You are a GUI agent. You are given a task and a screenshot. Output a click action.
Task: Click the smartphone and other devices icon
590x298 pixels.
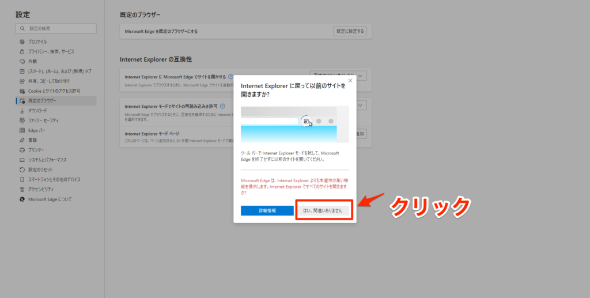(x=22, y=179)
